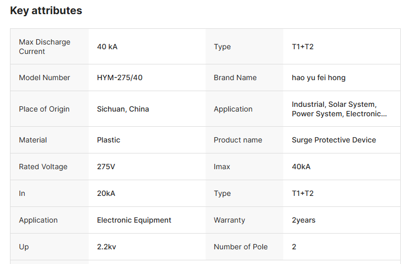This screenshot has width=417, height=264.
Task: Click the Rated Voltage label
Action: 43,167
